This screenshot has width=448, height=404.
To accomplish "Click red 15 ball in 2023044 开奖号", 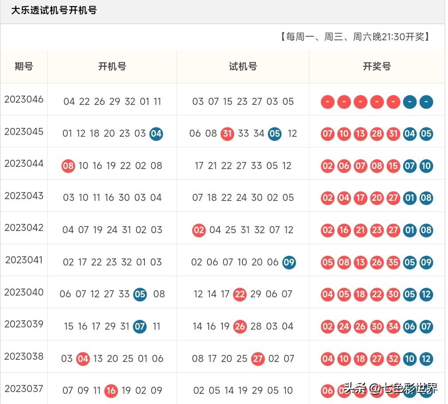I will (393, 166).
